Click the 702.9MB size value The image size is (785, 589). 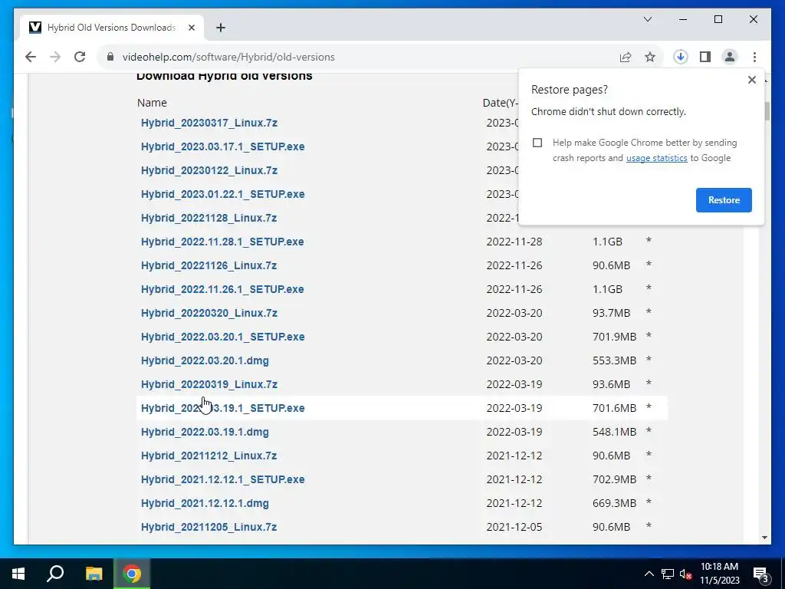click(614, 479)
